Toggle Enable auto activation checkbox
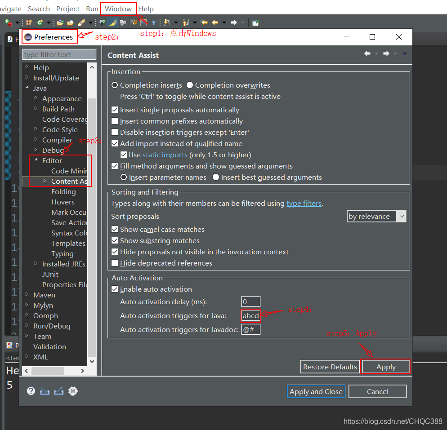The height and width of the screenshot is (430, 447). pos(115,289)
